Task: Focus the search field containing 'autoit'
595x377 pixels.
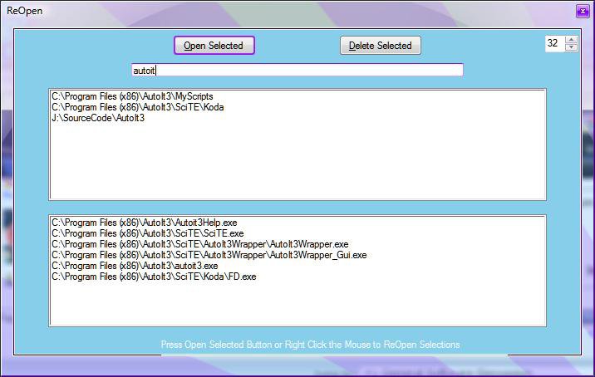Action: tap(297, 70)
